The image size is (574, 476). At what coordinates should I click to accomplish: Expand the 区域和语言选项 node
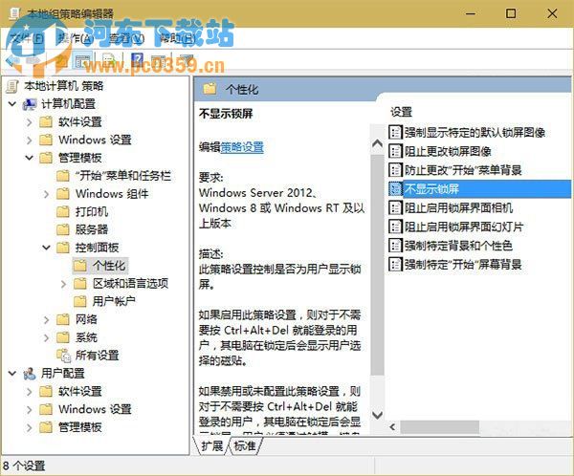64,284
